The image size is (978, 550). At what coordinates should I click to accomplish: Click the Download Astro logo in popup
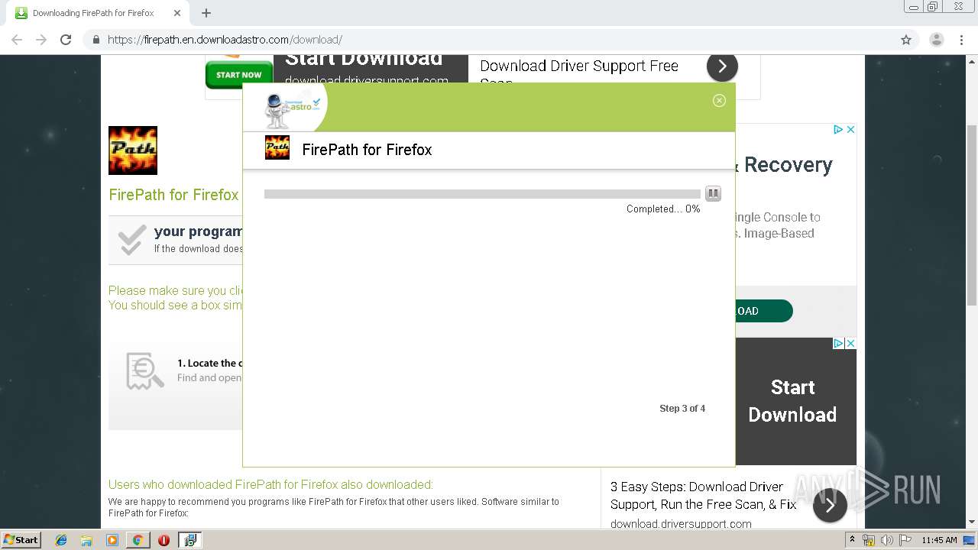click(x=293, y=109)
